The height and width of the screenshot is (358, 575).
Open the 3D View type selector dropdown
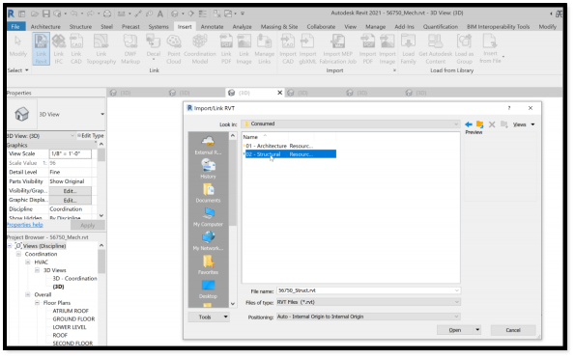pos(102,114)
